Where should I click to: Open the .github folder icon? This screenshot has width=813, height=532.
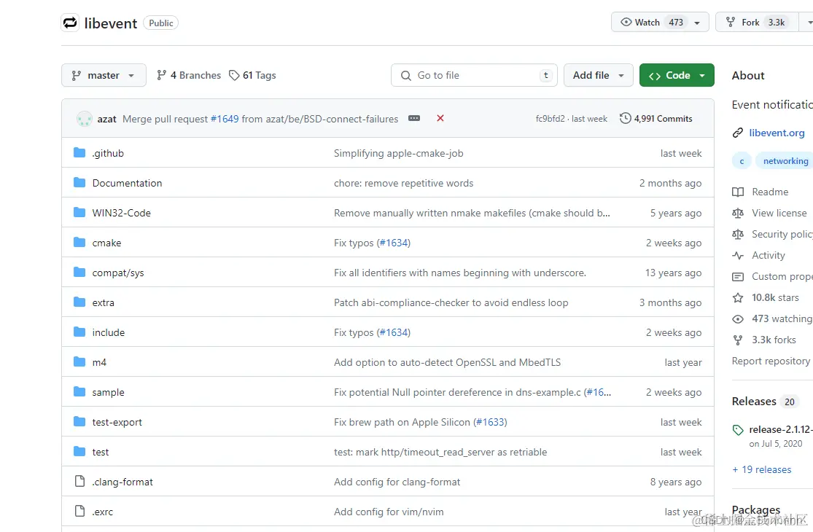79,153
